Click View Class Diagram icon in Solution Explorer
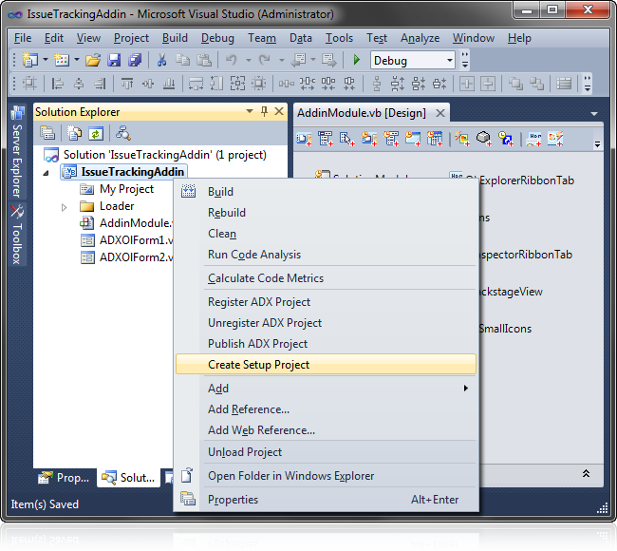 click(123, 134)
